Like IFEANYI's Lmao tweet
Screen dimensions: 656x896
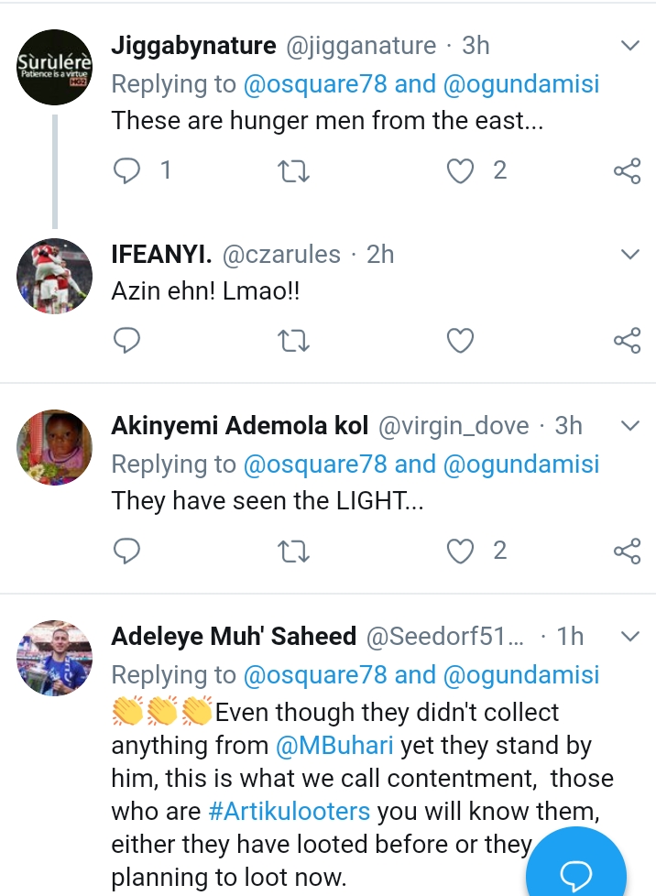460,341
